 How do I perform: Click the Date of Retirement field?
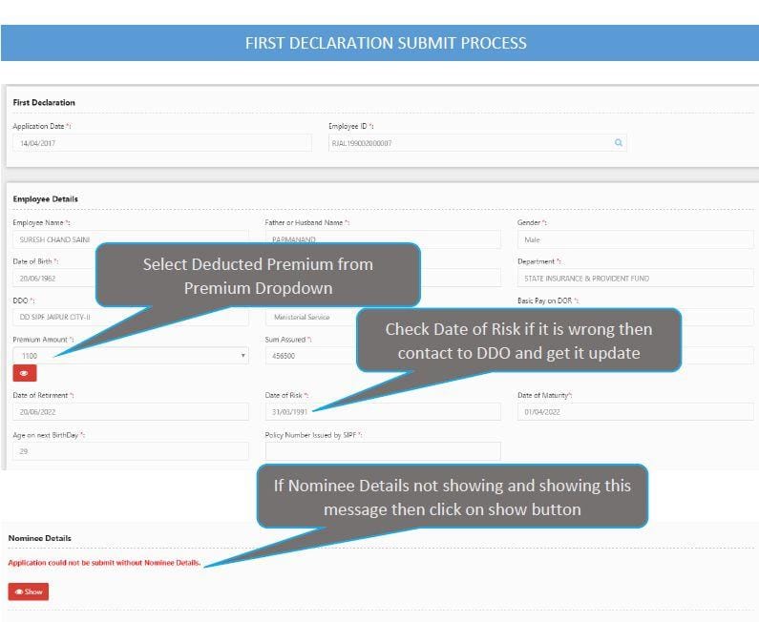tap(131, 411)
